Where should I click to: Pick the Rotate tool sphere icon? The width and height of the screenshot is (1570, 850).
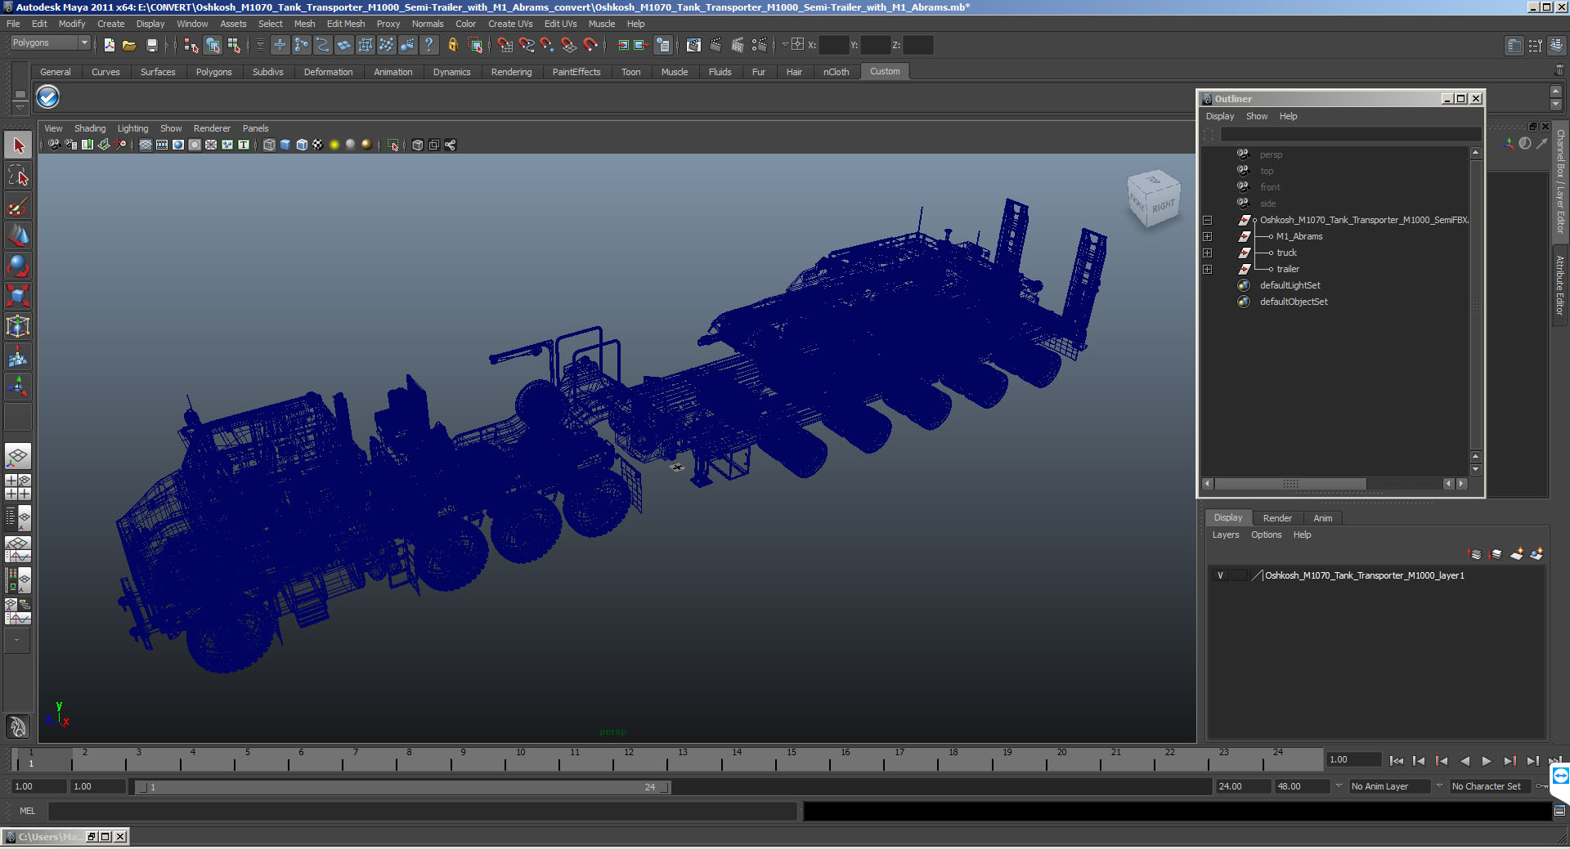click(18, 265)
